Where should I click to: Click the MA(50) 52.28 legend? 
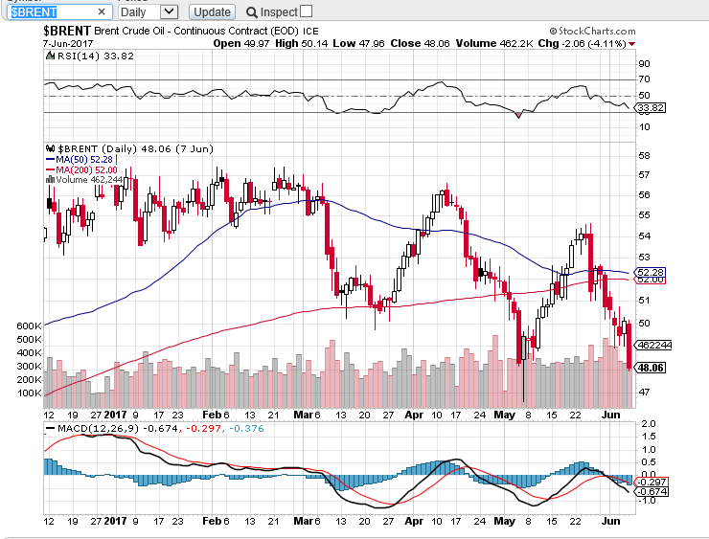(80, 160)
